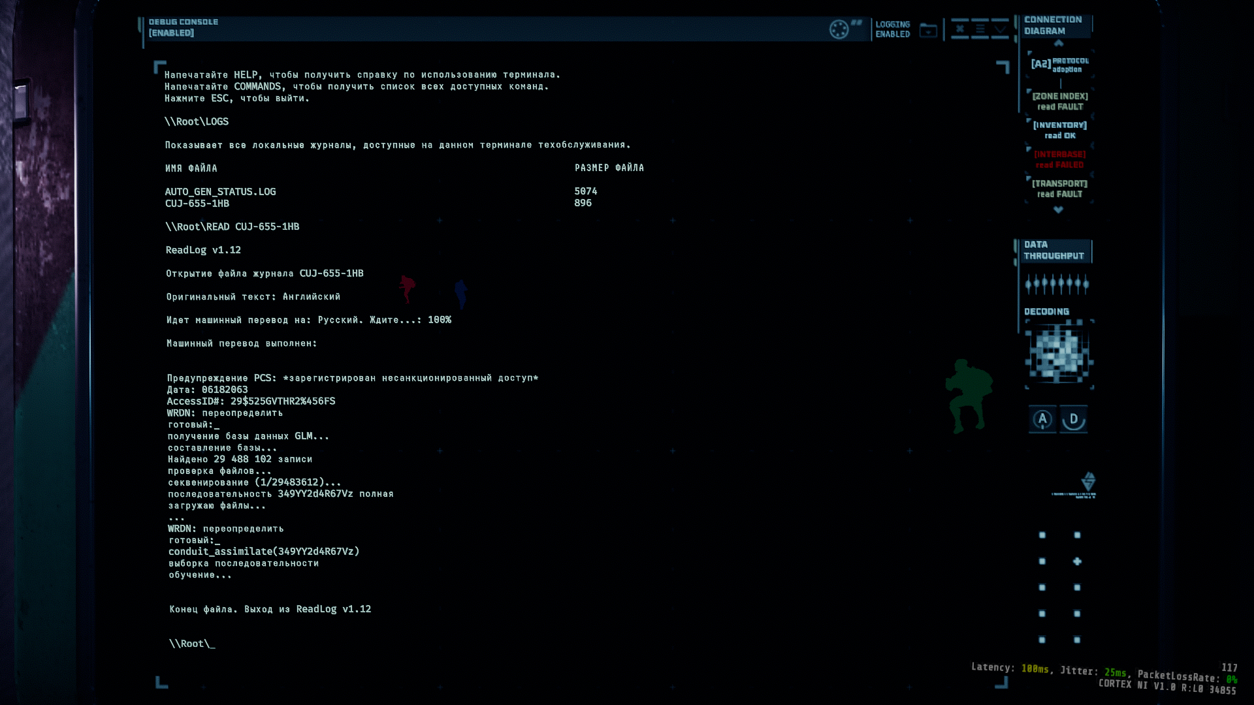Open the logging folder download icon
Viewport: 1254px width, 705px height.
pos(928,30)
